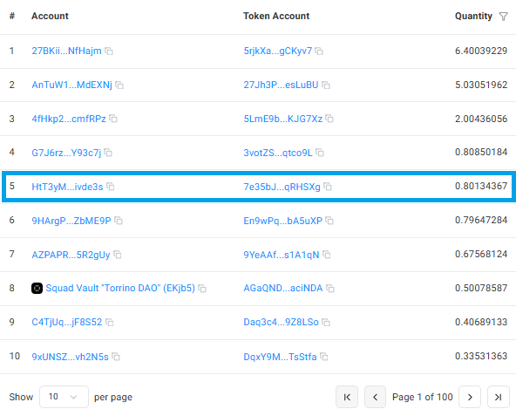Open the Quantity filter funnel
Viewport: 516px width, 416px height.
pyautogui.click(x=503, y=17)
